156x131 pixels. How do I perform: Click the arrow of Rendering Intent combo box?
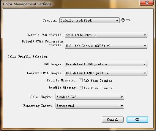tap(122, 106)
